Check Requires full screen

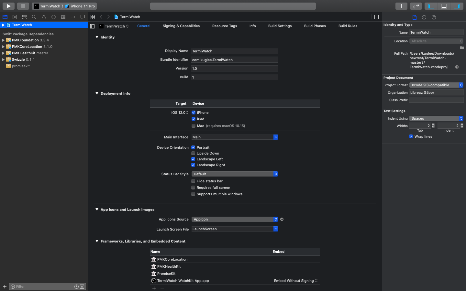(x=193, y=188)
